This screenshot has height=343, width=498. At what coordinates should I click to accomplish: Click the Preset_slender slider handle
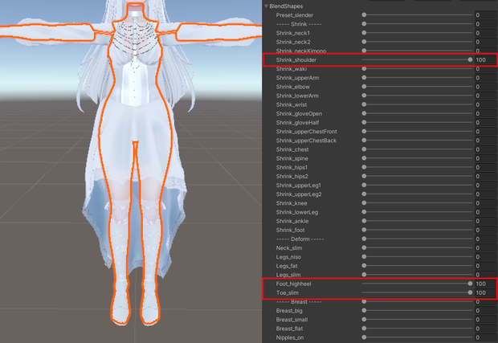[364, 15]
